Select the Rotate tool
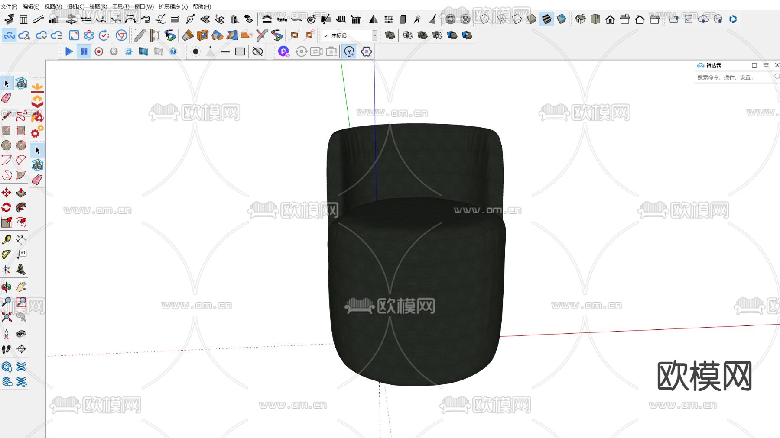This screenshot has height=438, width=780. coord(6,208)
